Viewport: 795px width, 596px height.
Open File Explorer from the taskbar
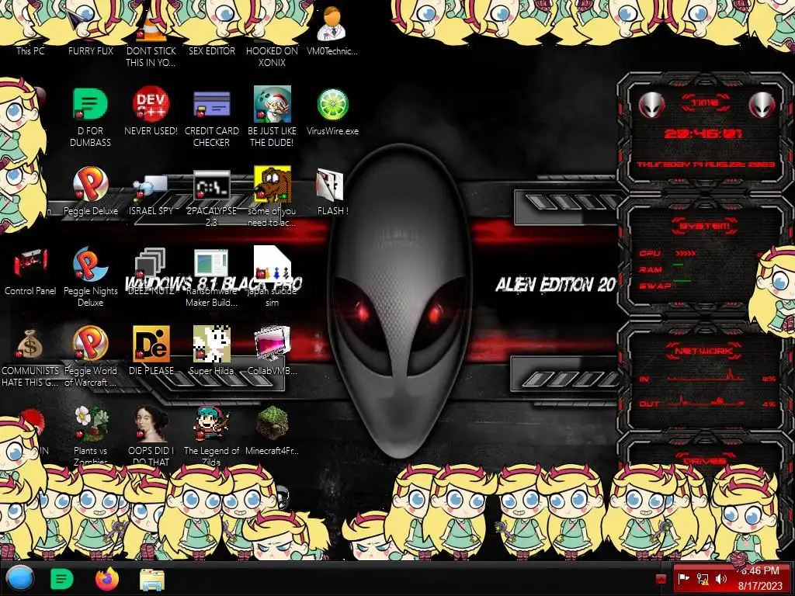pyautogui.click(x=151, y=580)
